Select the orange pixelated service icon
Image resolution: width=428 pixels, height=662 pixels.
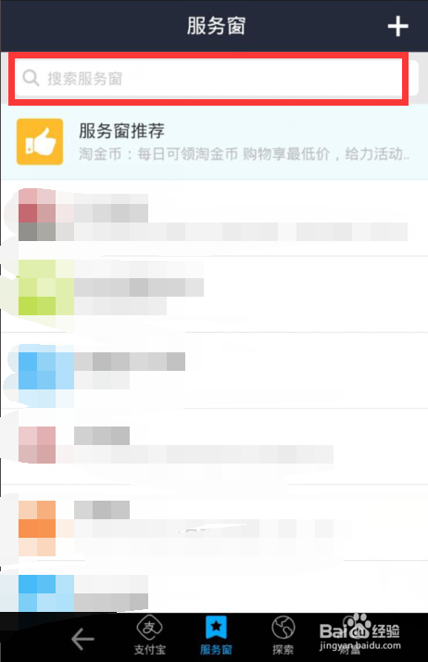pyautogui.click(x=37, y=528)
